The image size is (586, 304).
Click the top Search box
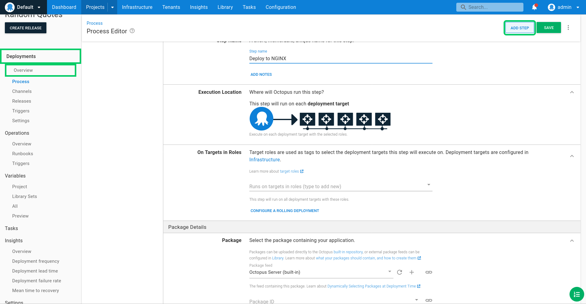[490, 7]
